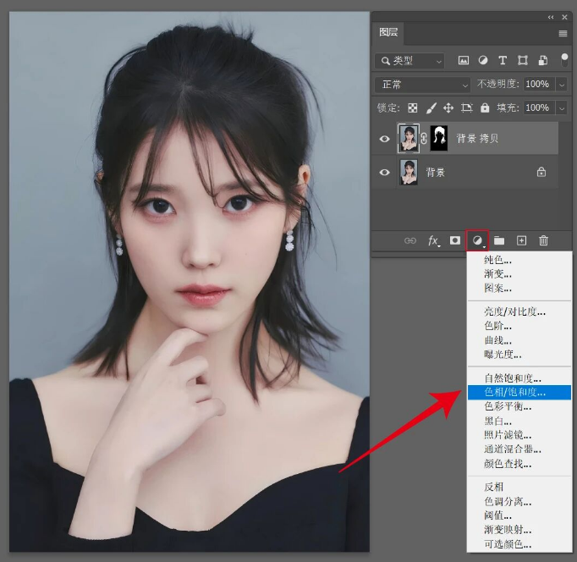This screenshot has height=562, width=577.
Task: Expand the 不透明度 opacity slider arrow
Action: (x=562, y=85)
